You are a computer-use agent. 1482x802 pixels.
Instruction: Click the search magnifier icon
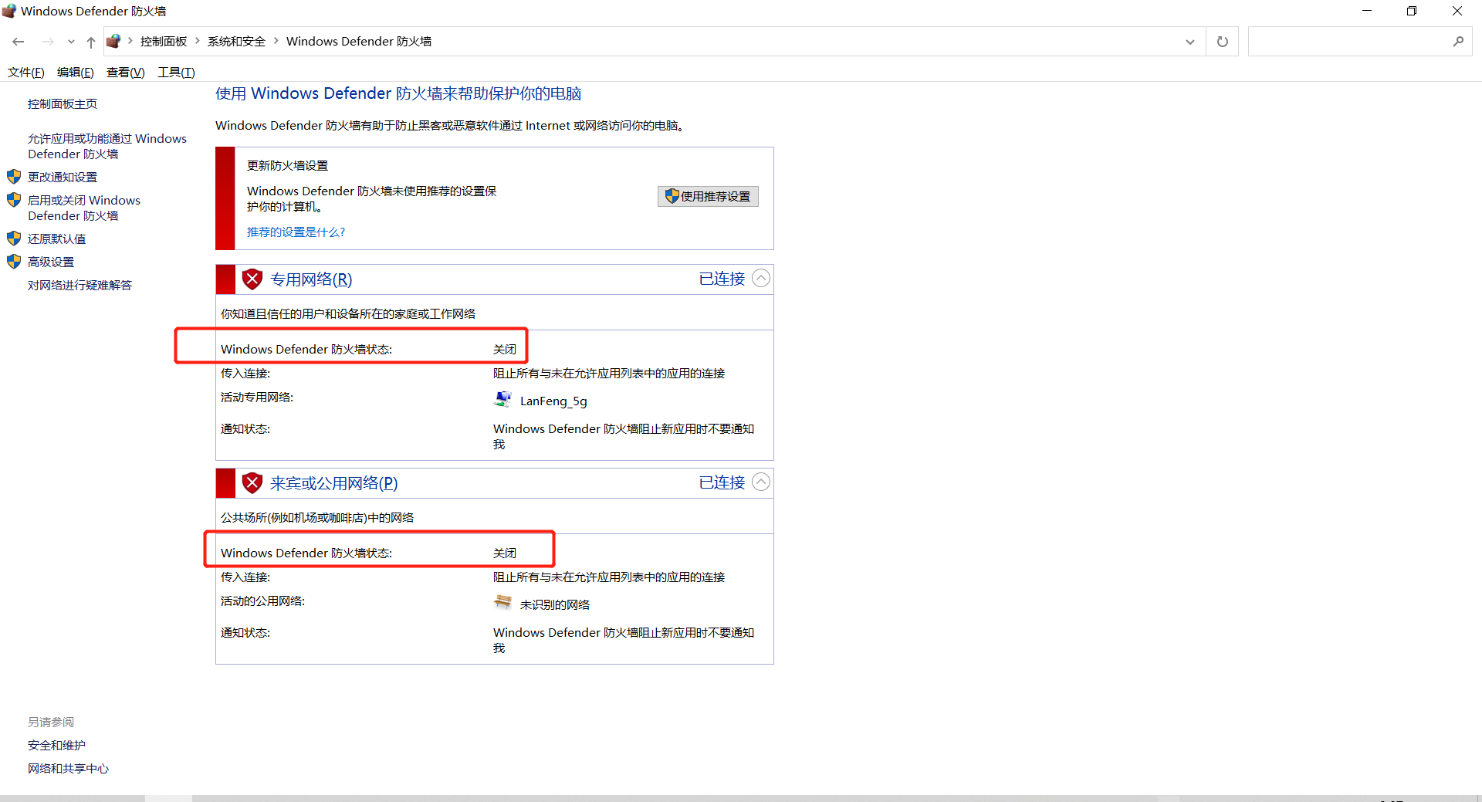[x=1458, y=42]
